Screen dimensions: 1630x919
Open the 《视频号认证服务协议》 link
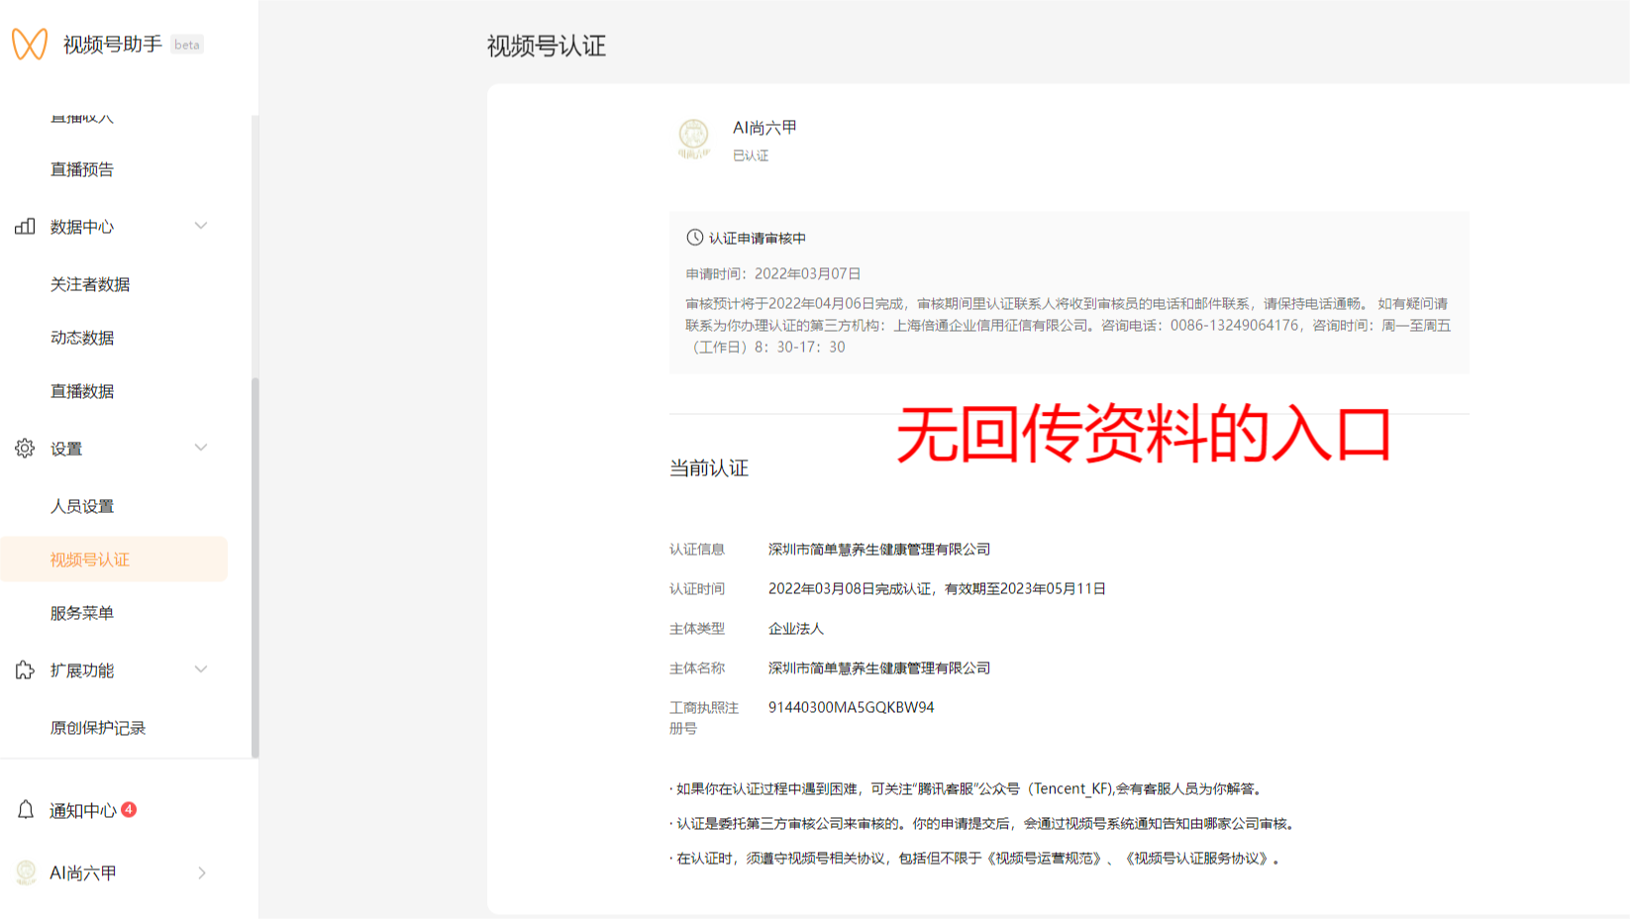[x=1198, y=859]
